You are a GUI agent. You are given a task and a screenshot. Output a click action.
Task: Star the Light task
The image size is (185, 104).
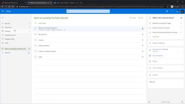coord(143,57)
